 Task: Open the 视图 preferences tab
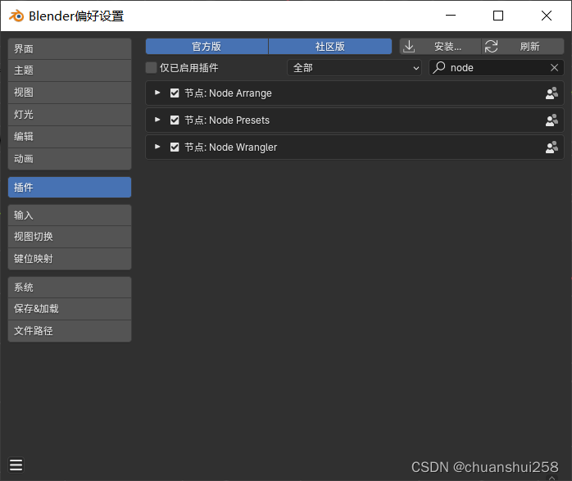(70, 93)
